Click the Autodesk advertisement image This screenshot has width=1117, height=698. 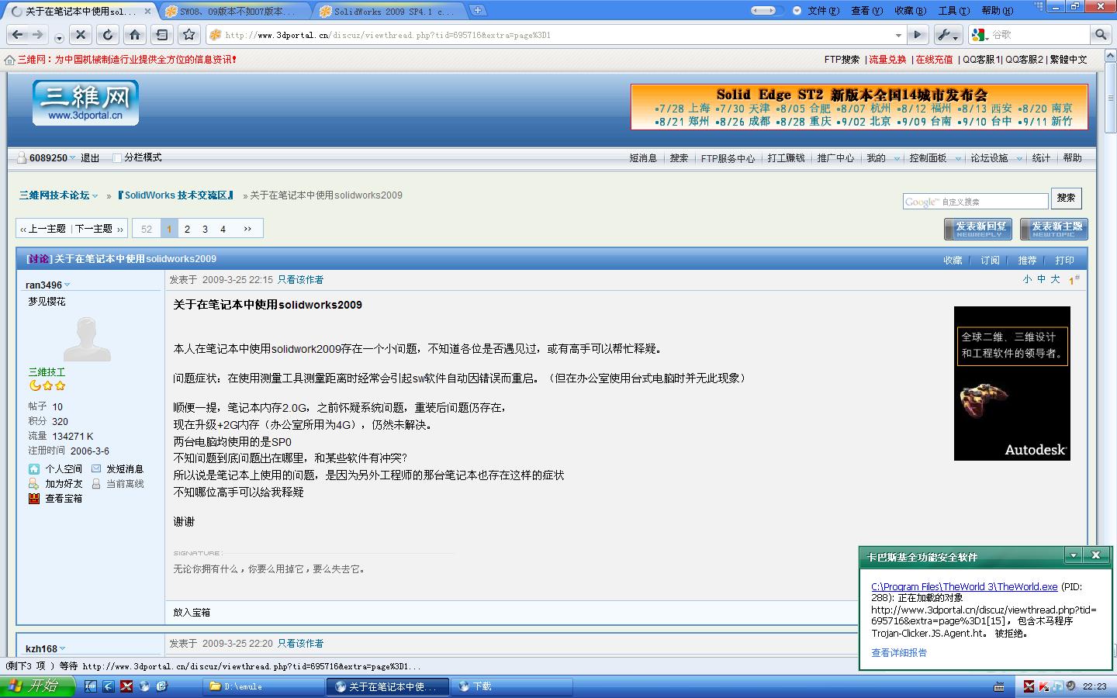(1012, 383)
